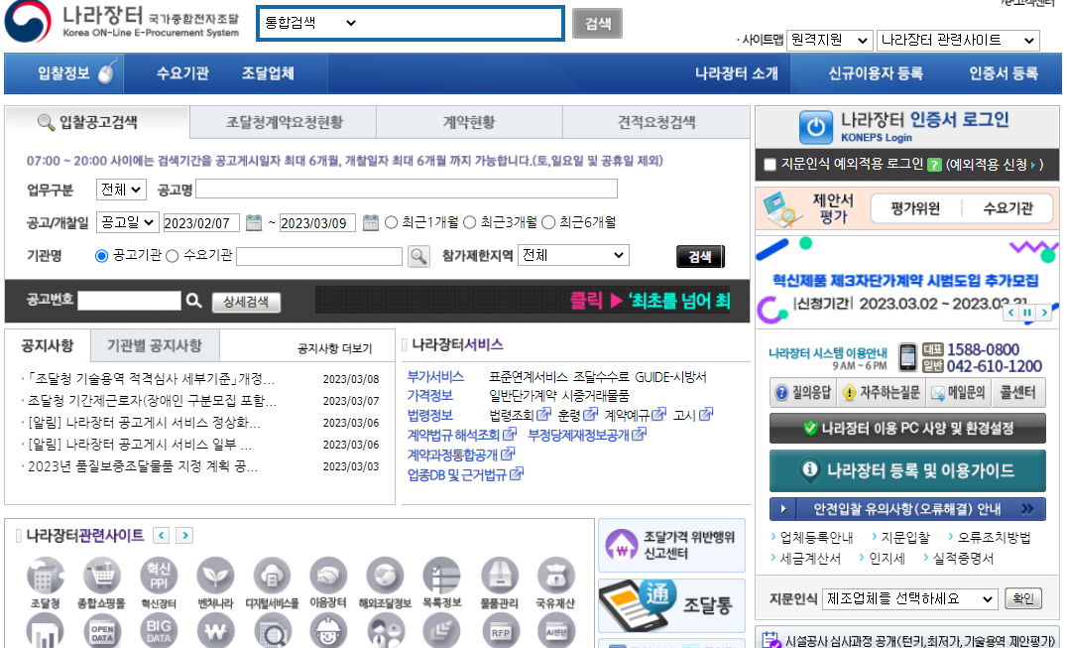Screen dimensions: 1066x648
Task: Open the 입찰정보 main menu
Action: (63, 73)
